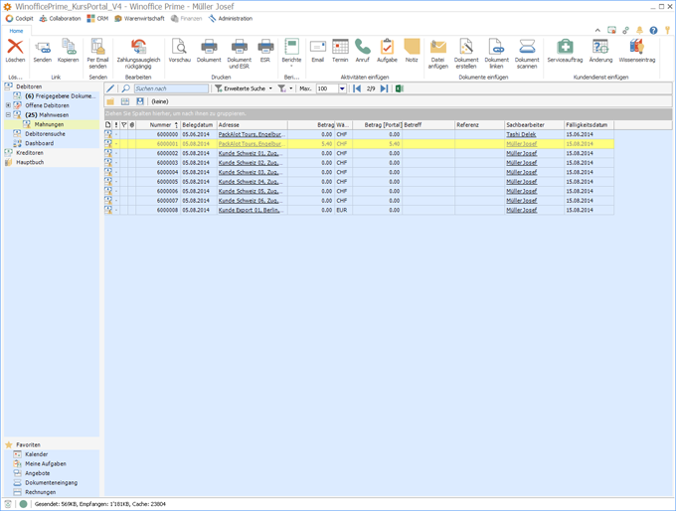Viewport: 676px width, 511px height.
Task: Go to next page arrow
Action: [x=384, y=88]
